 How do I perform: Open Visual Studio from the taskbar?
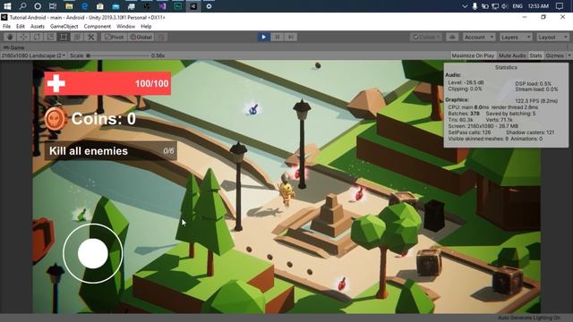[162, 6]
